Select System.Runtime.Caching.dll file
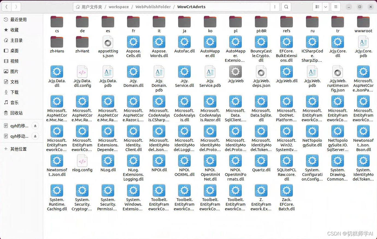Image resolution: width=377 pixels, height=239 pixels. 57,198
